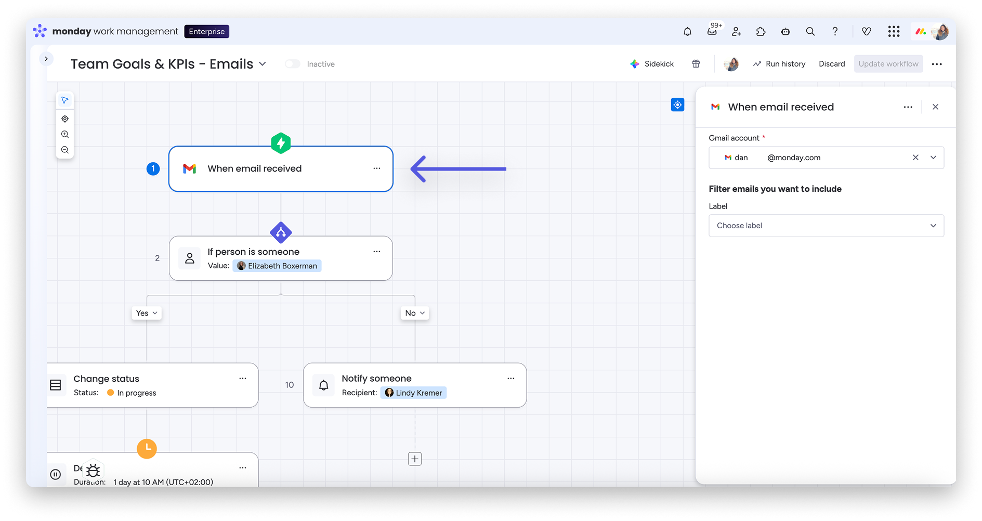Image resolution: width=982 pixels, height=521 pixels.
Task: Click the workflow owner avatar
Action: coord(731,64)
